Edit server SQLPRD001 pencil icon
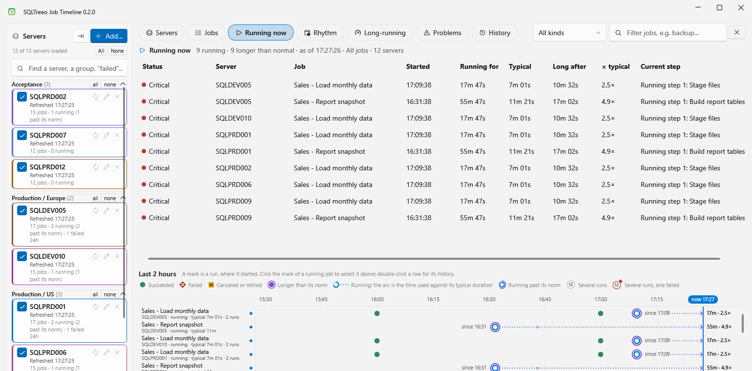The width and height of the screenshot is (752, 371). point(106,307)
